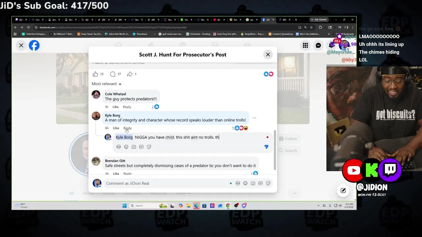The image size is (422, 237).
Task: Open emoji picker in main comment bar
Action: click(245, 183)
